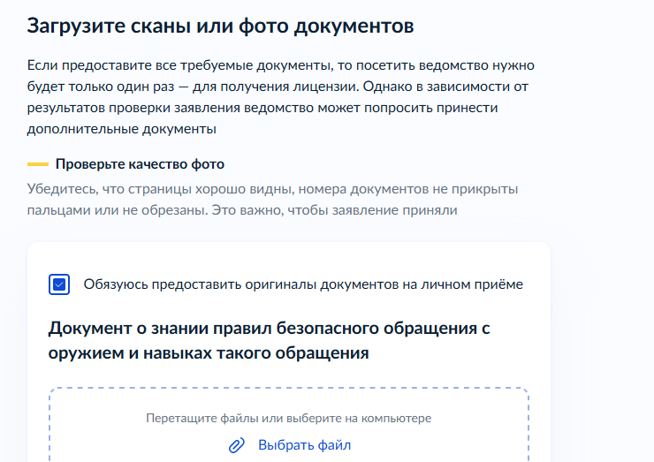Click text 'Перетащите файлы или выберите на компьютере'
This screenshot has height=462, width=654.
click(x=289, y=418)
